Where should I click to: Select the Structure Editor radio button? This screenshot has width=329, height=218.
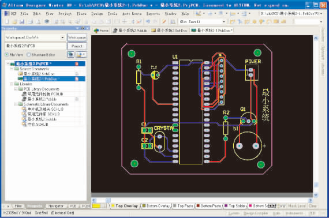point(28,55)
